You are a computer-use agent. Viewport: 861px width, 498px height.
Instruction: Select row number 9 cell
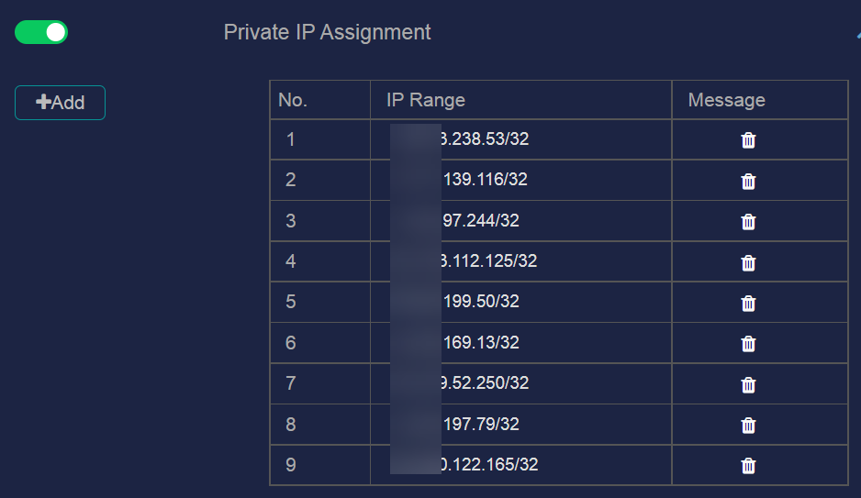point(320,465)
